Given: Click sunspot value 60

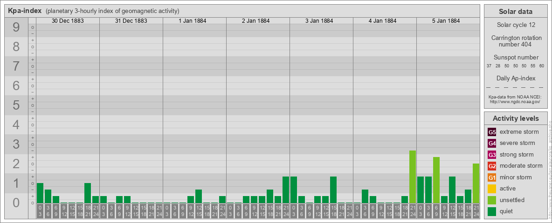Looking at the screenshot, I should pos(541,66).
